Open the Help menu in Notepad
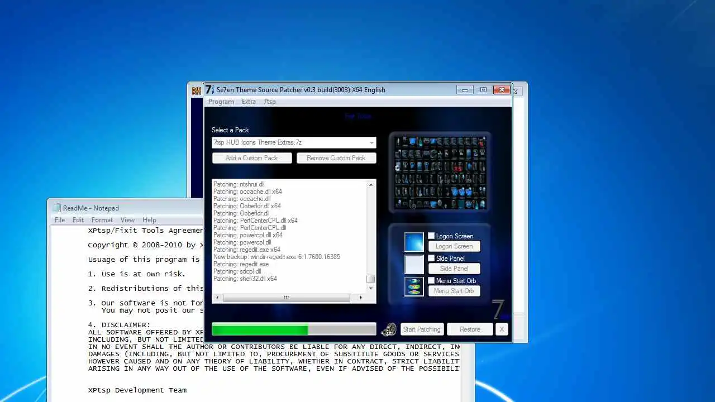 [x=149, y=220]
